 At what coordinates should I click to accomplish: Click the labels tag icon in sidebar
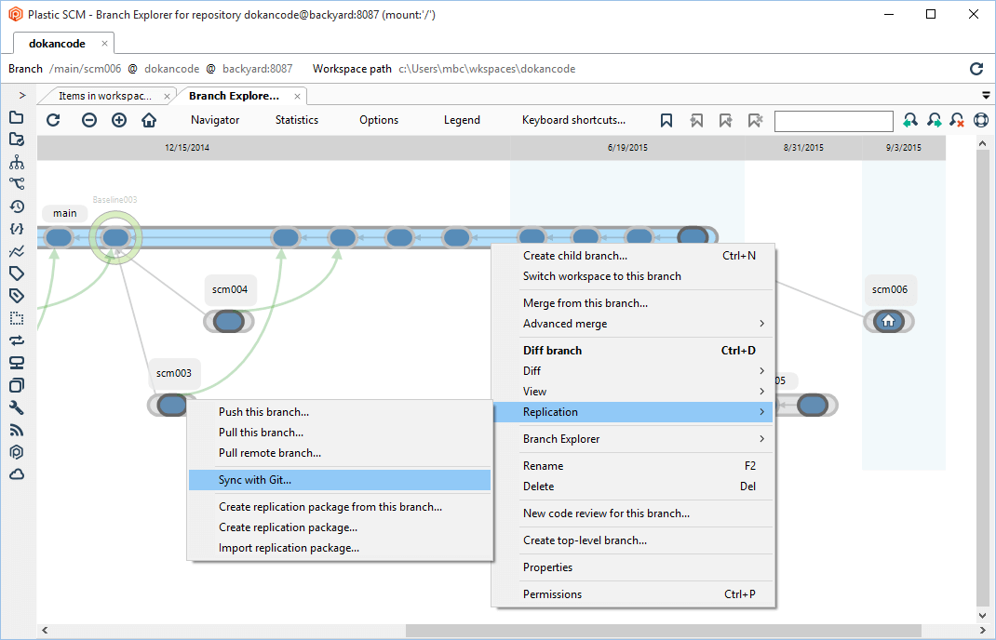17,273
